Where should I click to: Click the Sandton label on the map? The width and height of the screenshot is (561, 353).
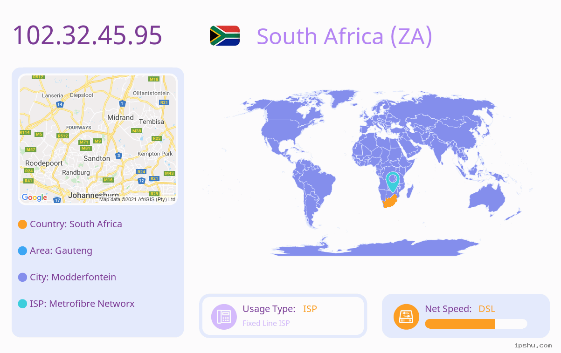(97, 158)
